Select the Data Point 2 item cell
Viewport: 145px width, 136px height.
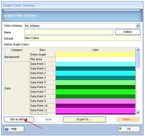point(43,68)
